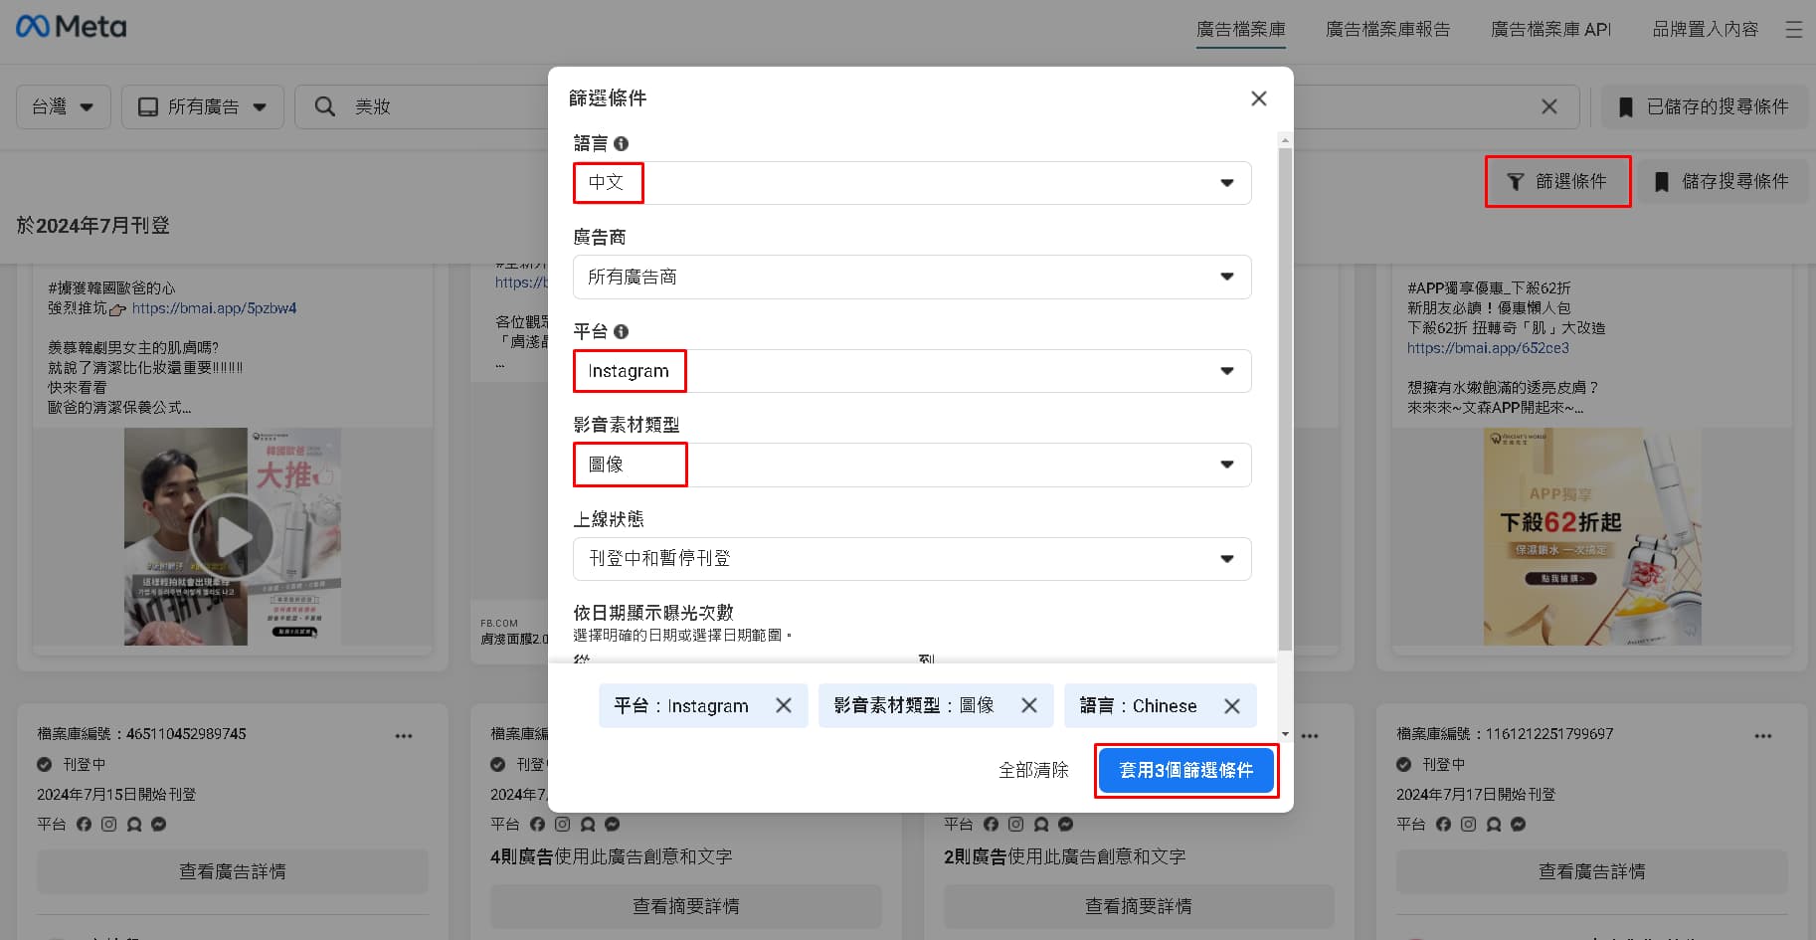Image resolution: width=1816 pixels, height=940 pixels.
Task: Click 查看廣告詳情 on ad 465110452989745
Action: (233, 871)
